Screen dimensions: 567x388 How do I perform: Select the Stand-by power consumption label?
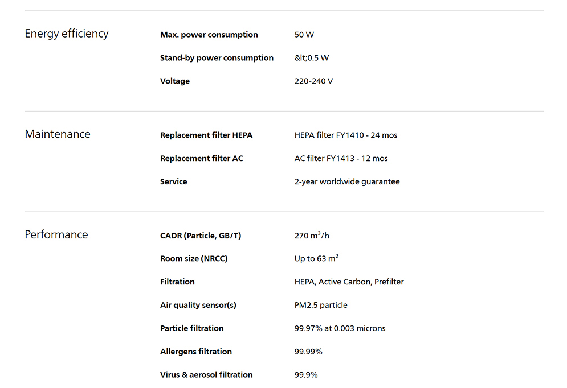coord(217,58)
